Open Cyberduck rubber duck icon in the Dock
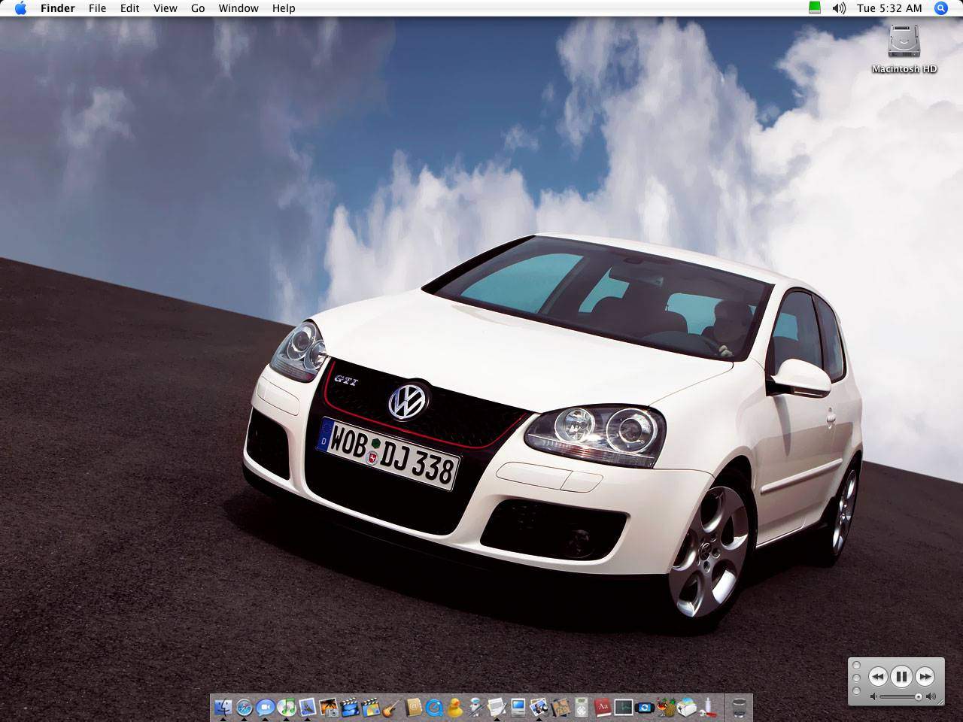The image size is (963, 722). (454, 707)
